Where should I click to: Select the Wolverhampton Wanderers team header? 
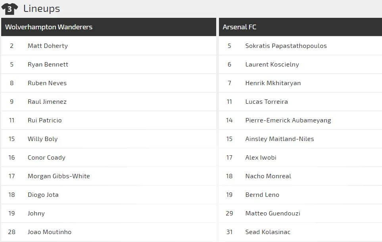[x=49, y=27]
